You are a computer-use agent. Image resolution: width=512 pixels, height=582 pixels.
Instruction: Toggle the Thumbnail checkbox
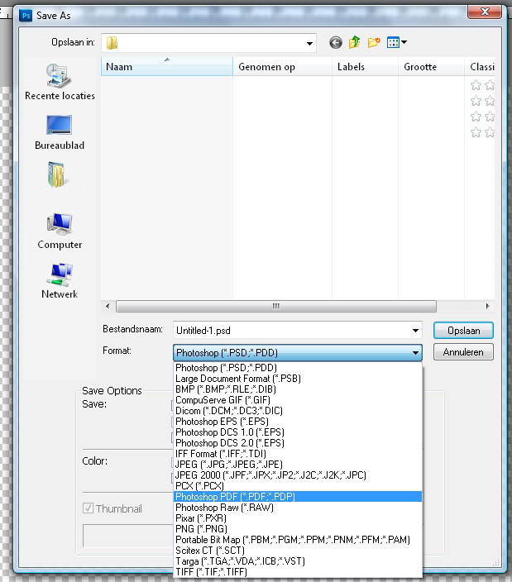88,508
